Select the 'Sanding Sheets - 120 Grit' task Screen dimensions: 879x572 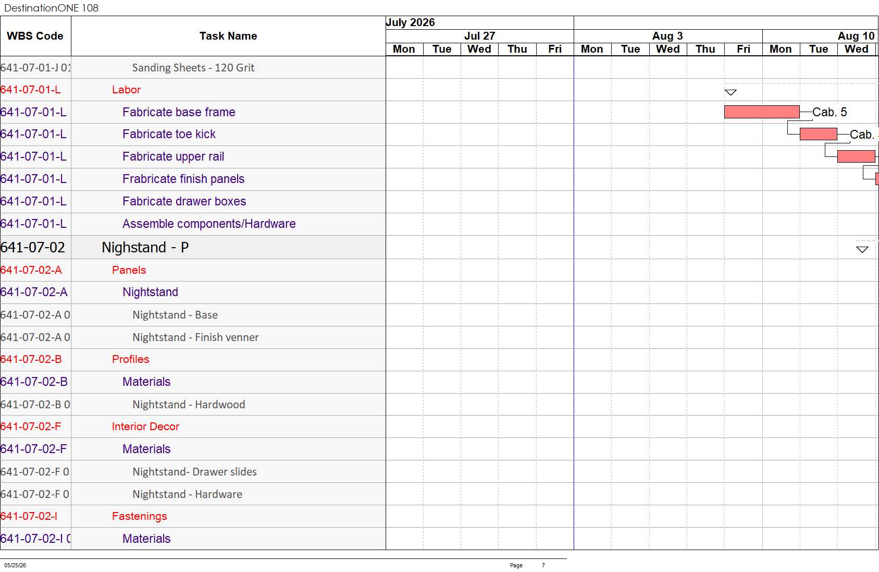pos(193,68)
